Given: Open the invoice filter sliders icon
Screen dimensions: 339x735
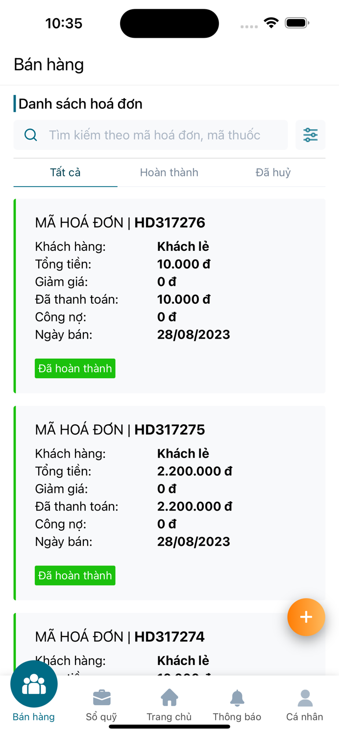Looking at the screenshot, I should (x=310, y=135).
